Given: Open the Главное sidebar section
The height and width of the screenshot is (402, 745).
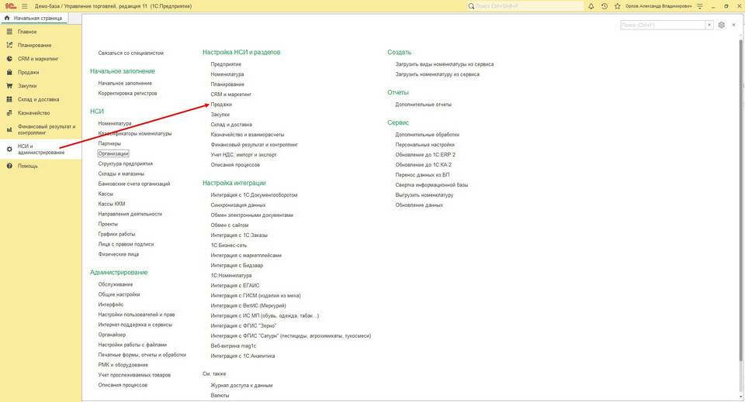Looking at the screenshot, I should (27, 32).
